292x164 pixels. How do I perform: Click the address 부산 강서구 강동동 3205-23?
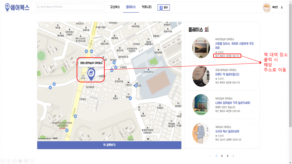[x=228, y=140]
